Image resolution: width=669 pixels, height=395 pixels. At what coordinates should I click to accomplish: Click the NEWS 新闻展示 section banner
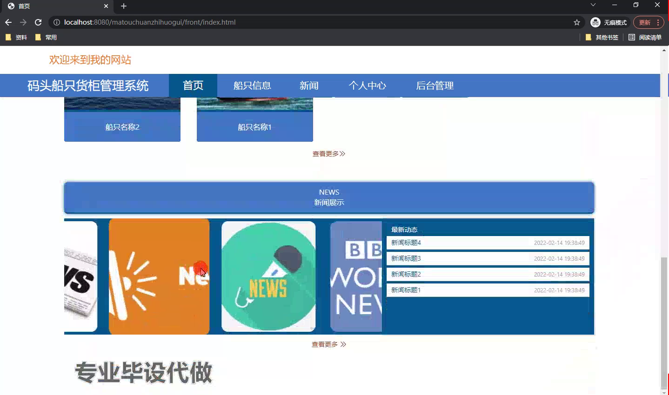point(329,197)
